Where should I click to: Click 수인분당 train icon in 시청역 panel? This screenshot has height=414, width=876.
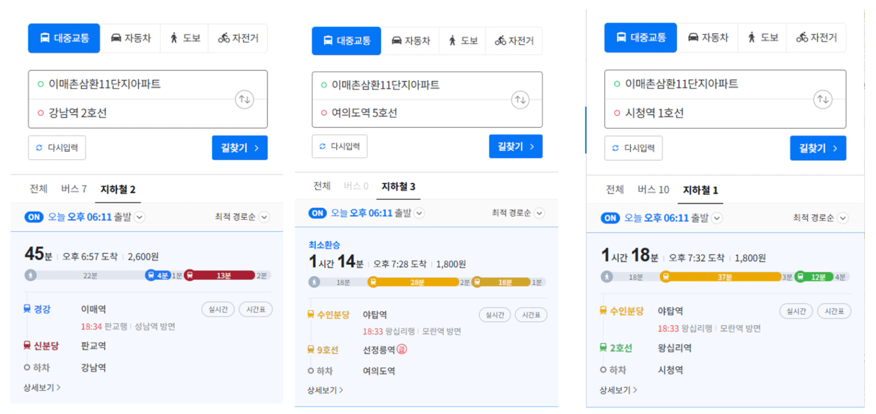[603, 311]
